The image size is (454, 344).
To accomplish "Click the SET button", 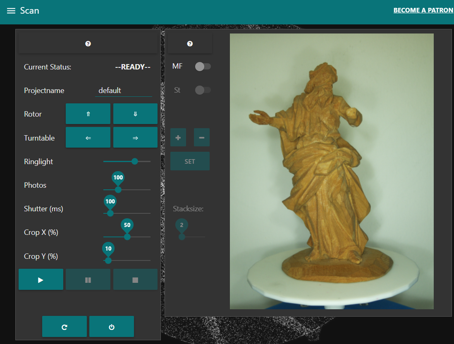I will [x=190, y=161].
